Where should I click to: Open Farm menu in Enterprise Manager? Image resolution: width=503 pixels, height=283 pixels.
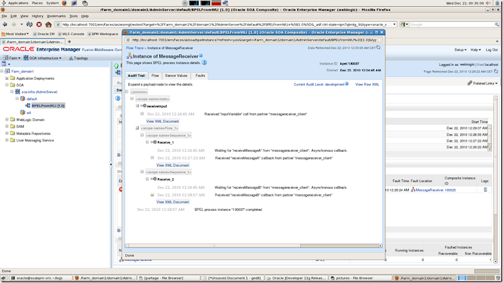(x=11, y=58)
